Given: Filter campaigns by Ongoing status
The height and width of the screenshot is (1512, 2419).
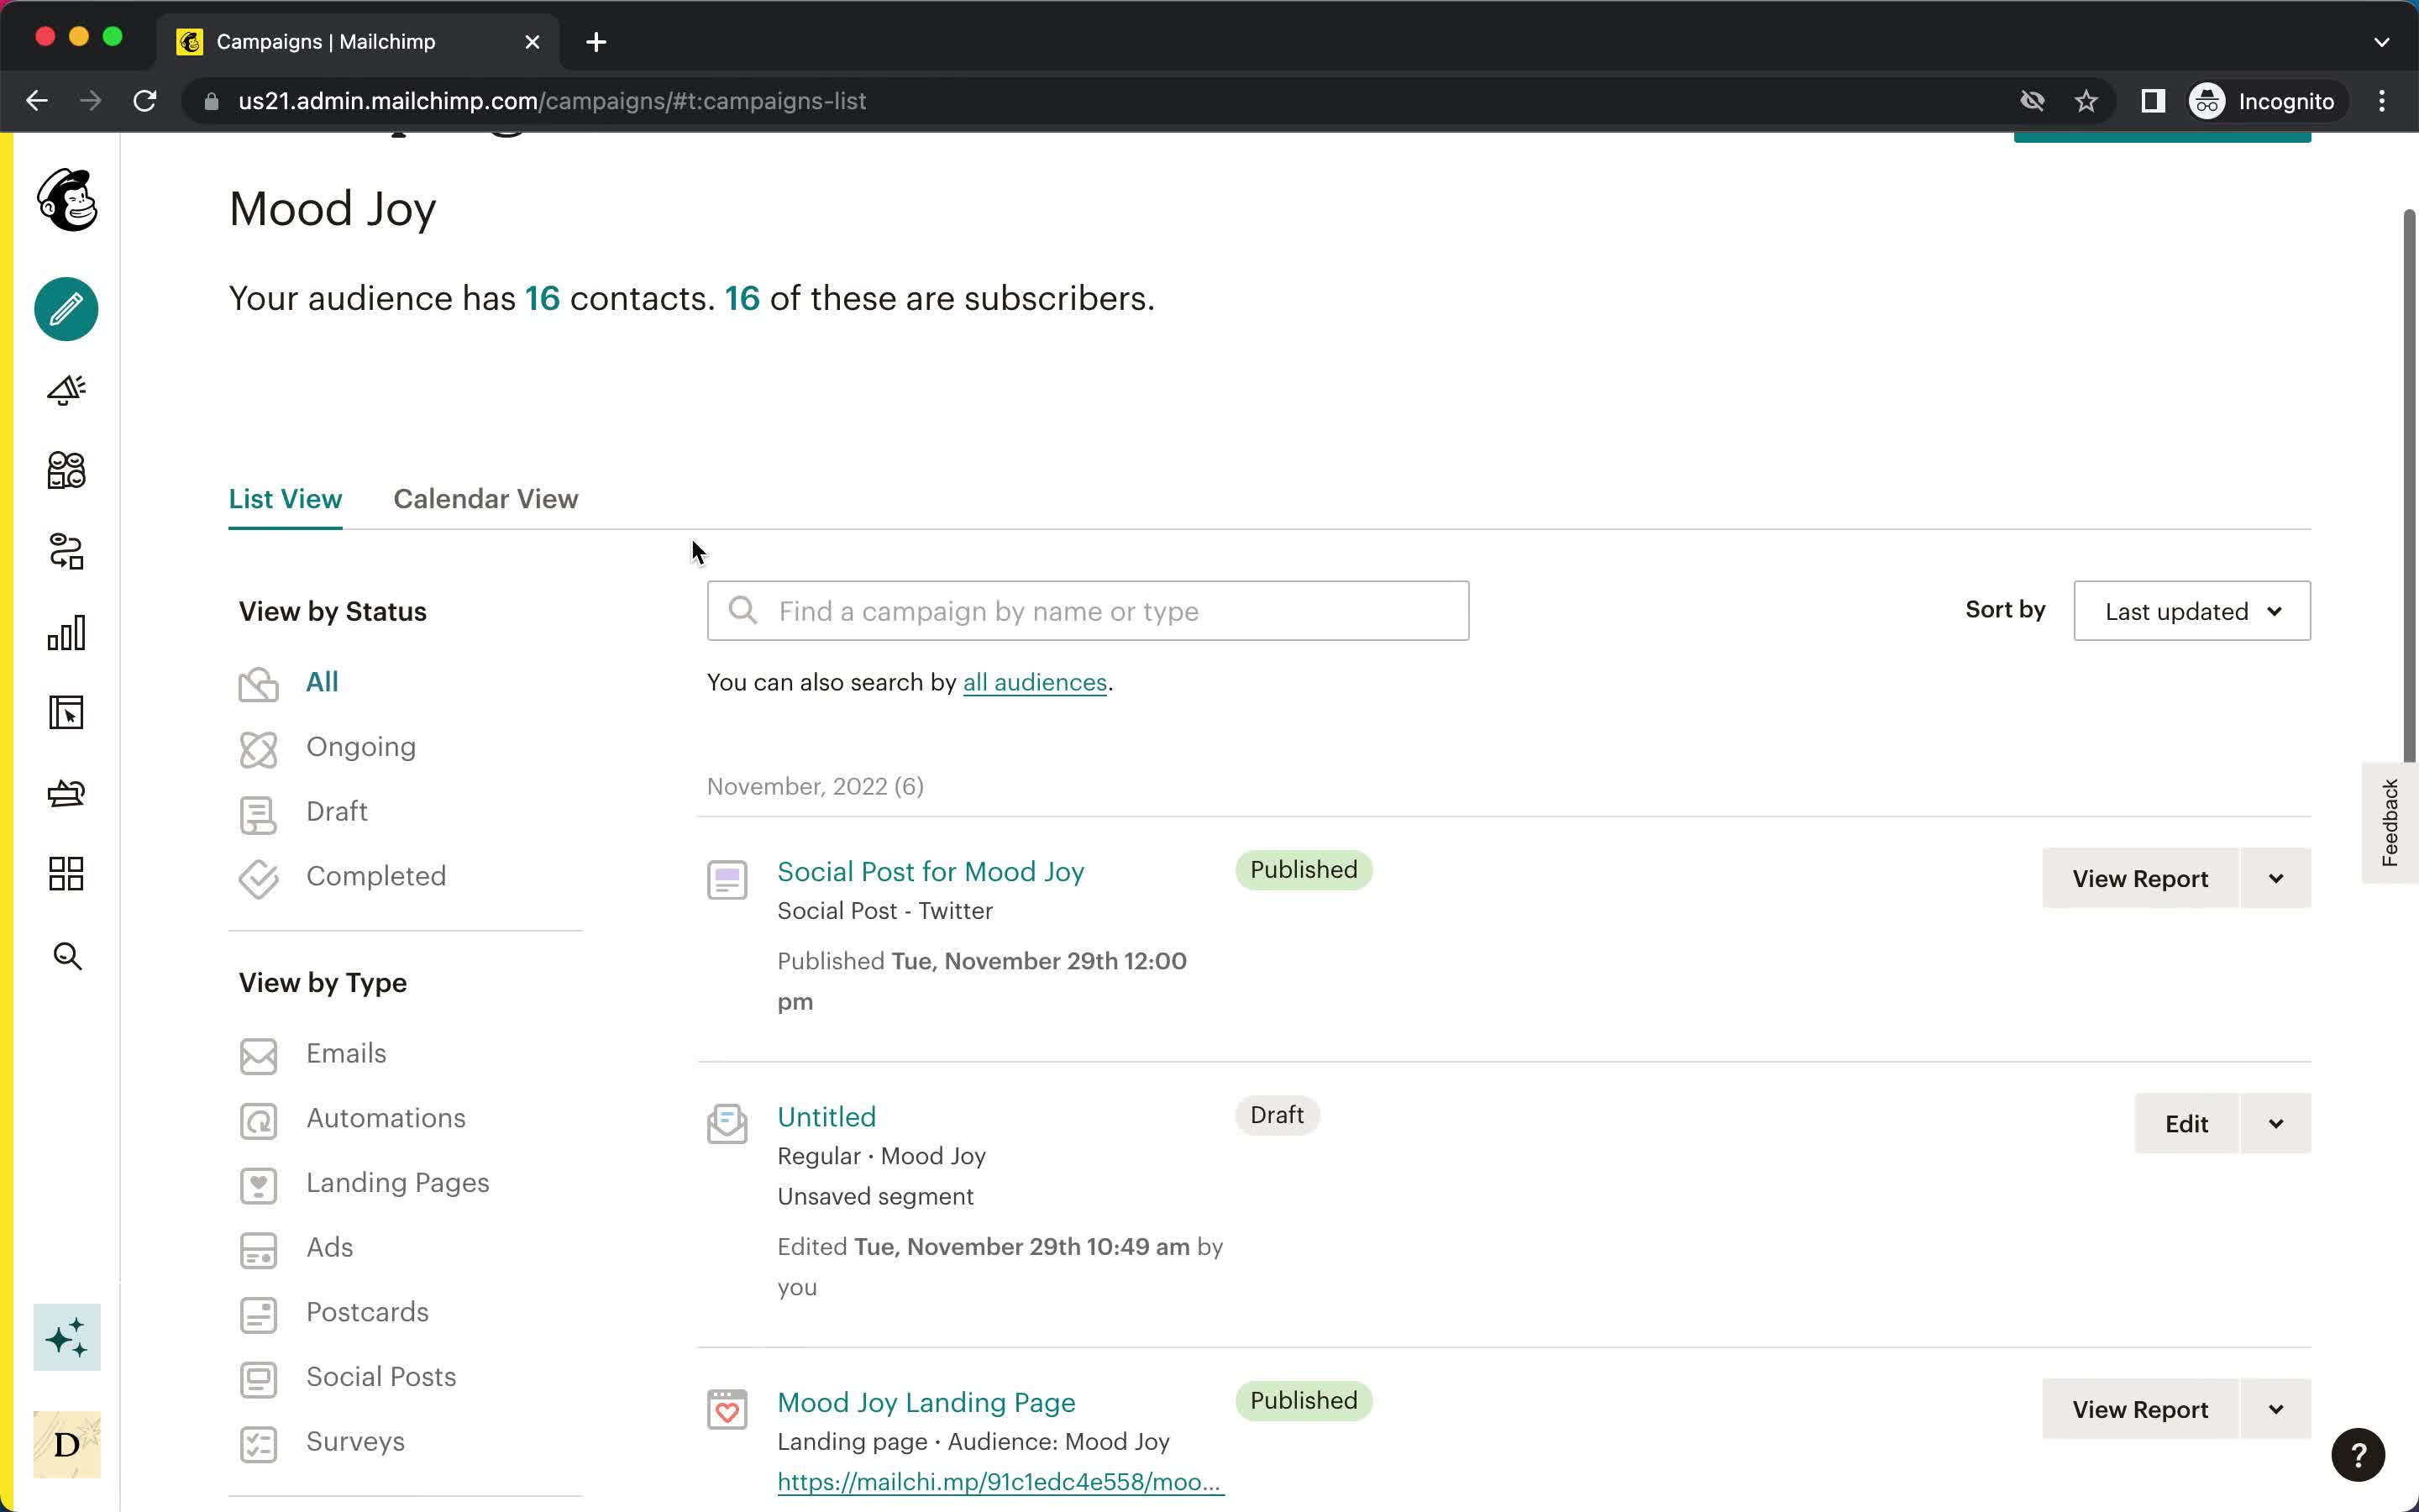Looking at the screenshot, I should pyautogui.click(x=361, y=747).
